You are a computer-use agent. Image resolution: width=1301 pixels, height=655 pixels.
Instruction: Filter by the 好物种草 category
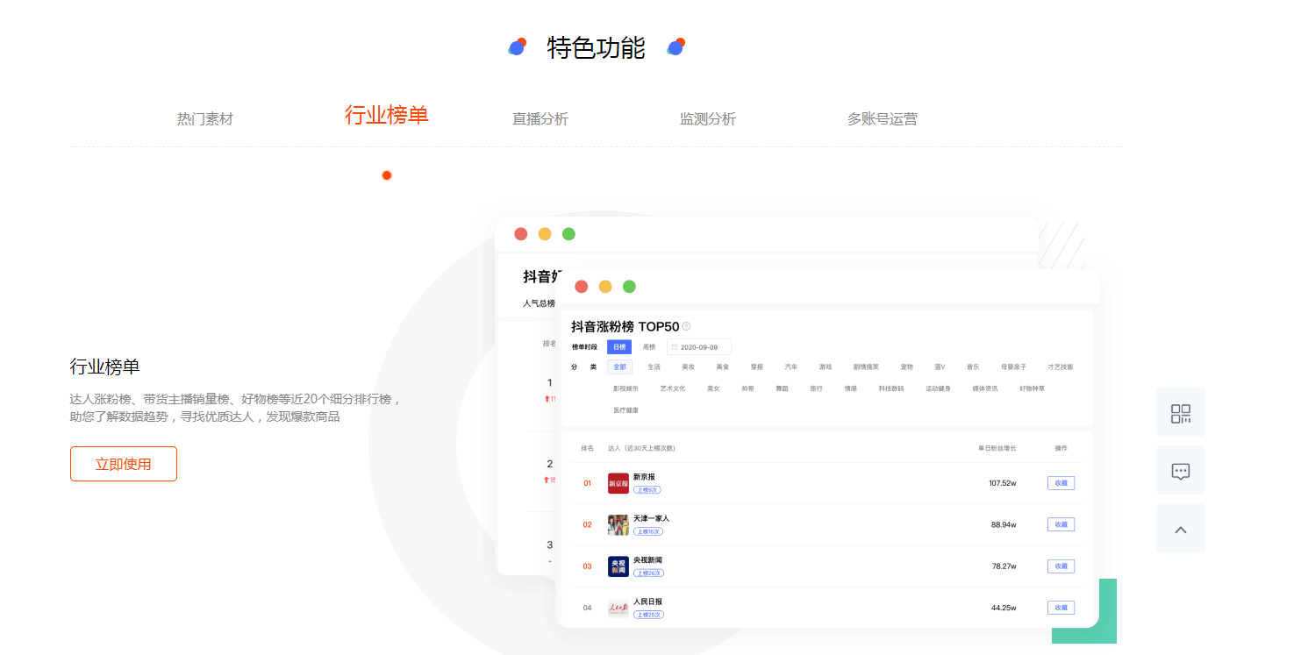coord(1032,388)
